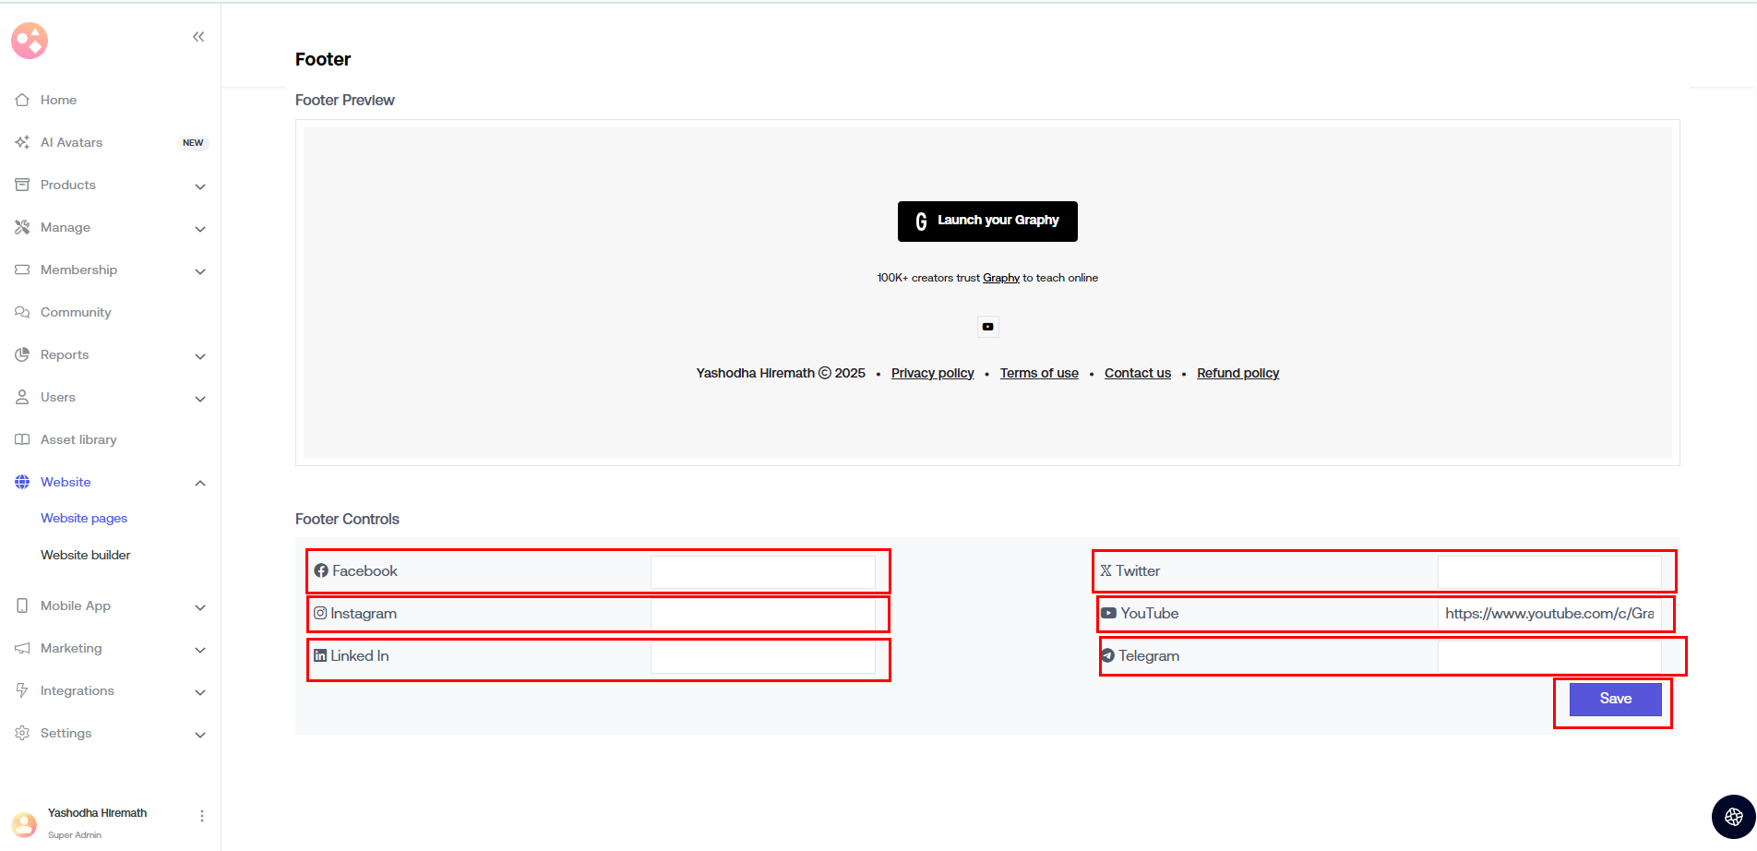Expand the Products menu chevron
Image resolution: width=1757 pixels, height=851 pixels.
click(x=200, y=186)
